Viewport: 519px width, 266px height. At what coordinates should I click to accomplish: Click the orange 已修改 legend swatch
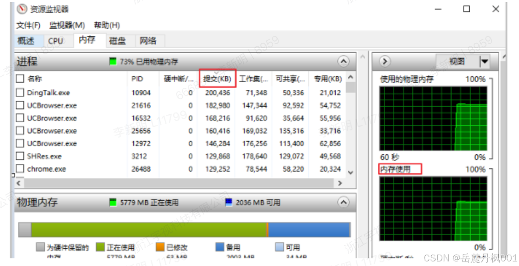click(160, 247)
